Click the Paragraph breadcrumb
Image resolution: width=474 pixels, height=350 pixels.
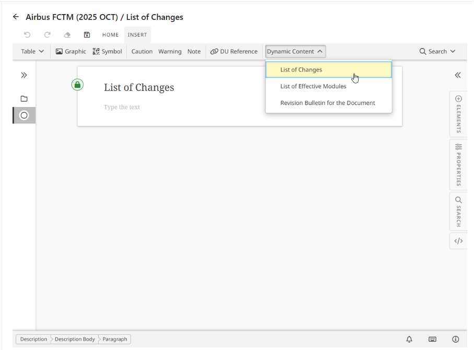[x=114, y=339]
